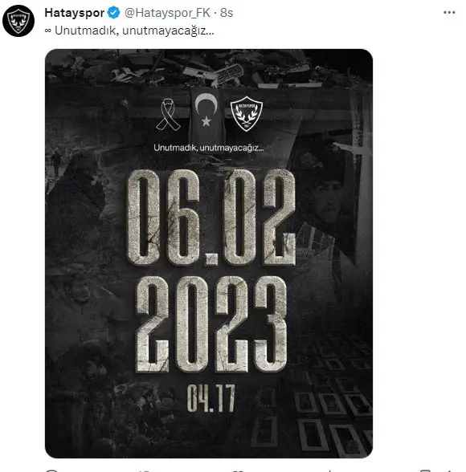
Task: Click the large 2023 year in the image
Action: coord(211,324)
